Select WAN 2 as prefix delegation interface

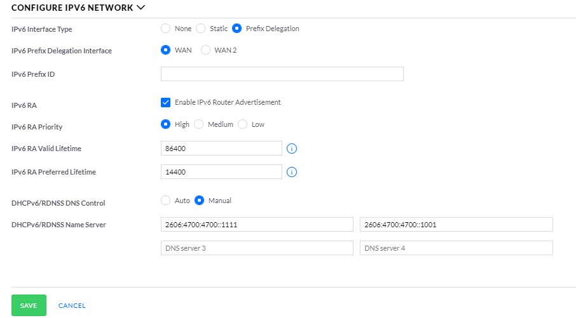coord(205,50)
